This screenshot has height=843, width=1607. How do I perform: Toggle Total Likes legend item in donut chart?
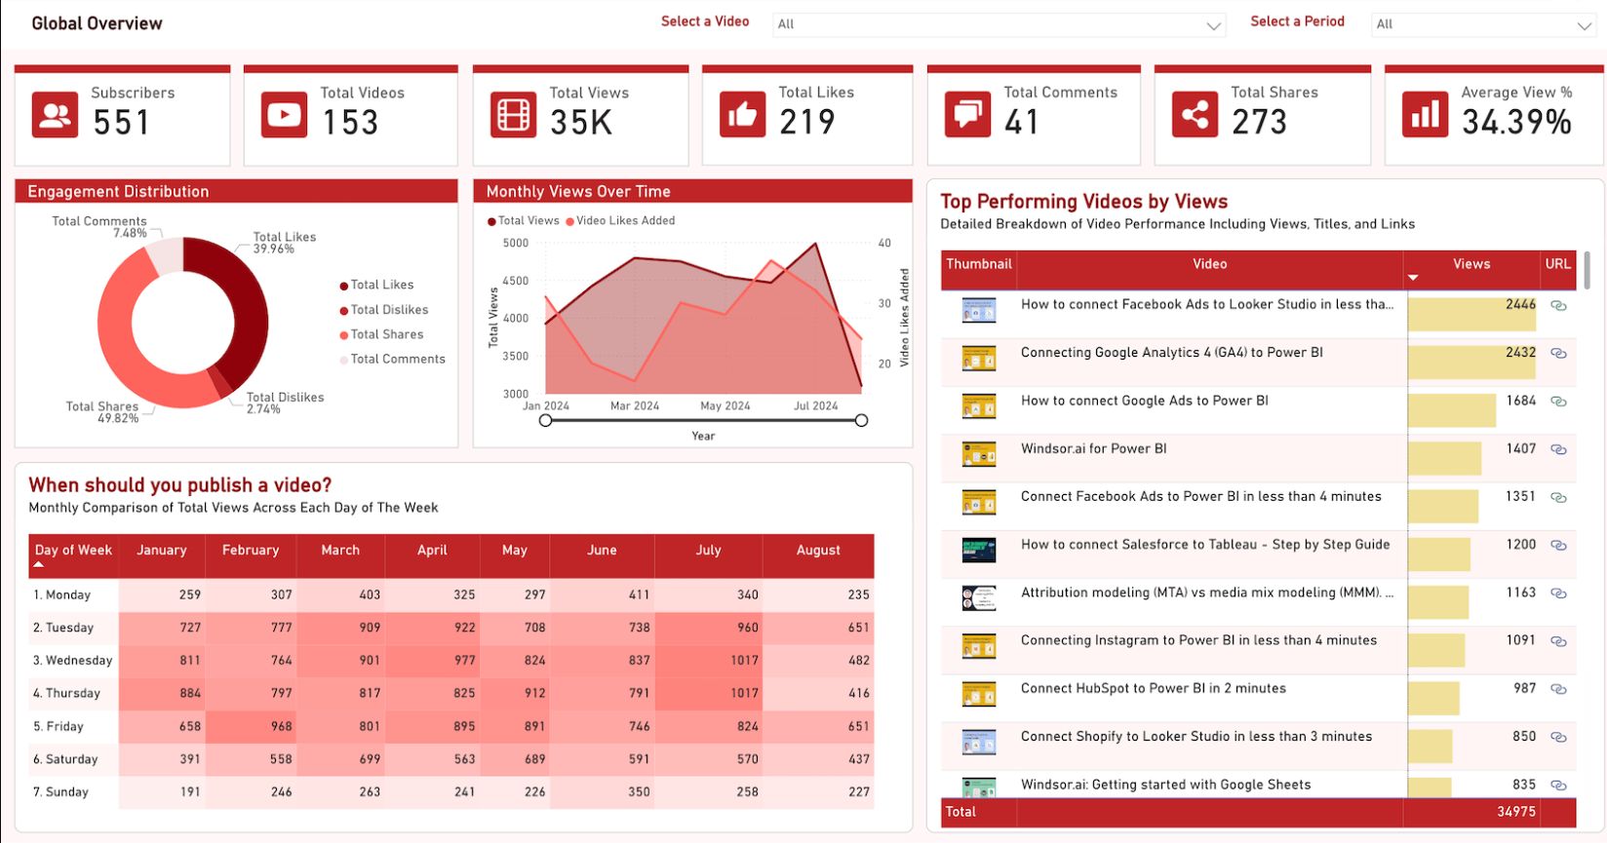point(381,285)
